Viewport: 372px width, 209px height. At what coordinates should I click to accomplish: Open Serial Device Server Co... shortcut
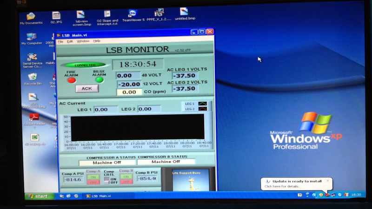[x=33, y=61]
